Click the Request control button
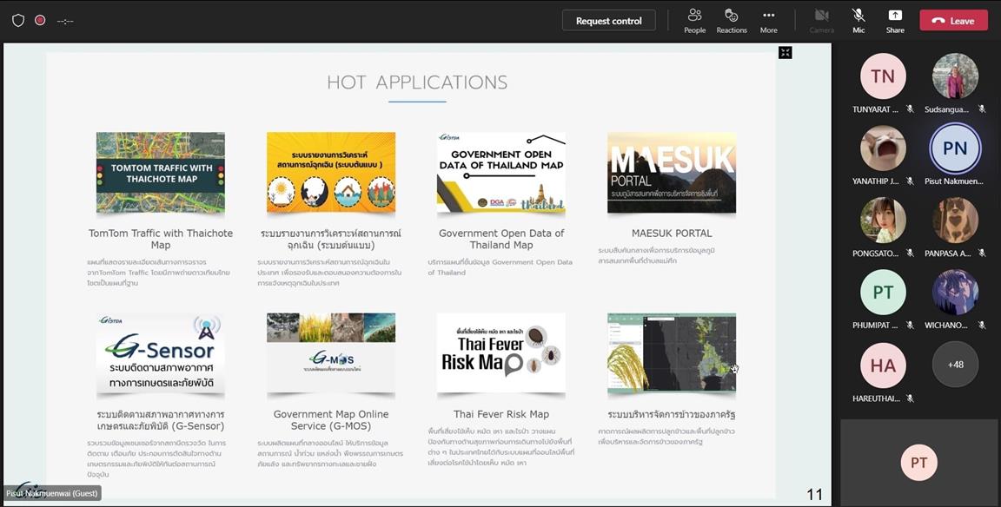Viewport: 1001px width, 507px height. coord(609,21)
